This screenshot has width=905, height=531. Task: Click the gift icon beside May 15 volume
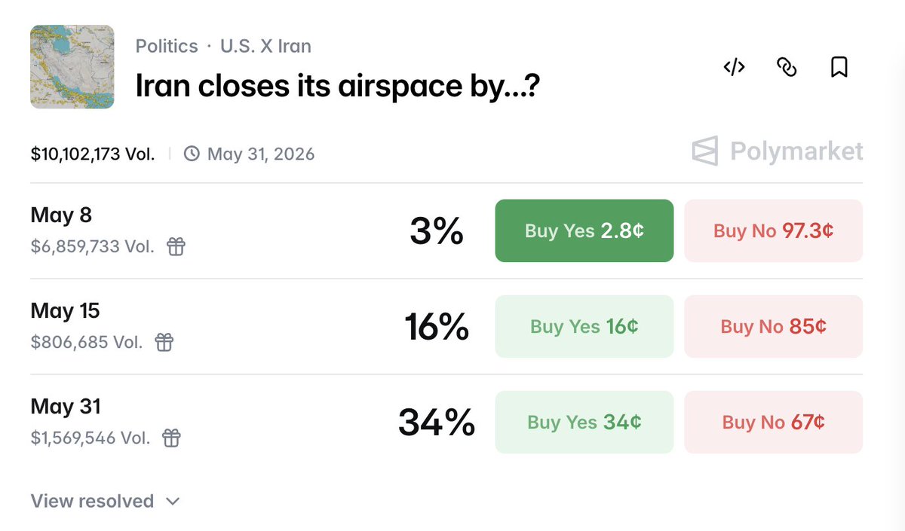164,342
